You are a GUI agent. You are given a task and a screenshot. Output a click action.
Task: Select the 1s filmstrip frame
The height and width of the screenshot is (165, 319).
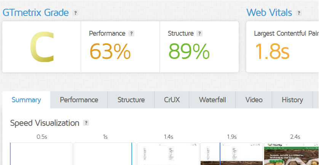[x=105, y=154]
